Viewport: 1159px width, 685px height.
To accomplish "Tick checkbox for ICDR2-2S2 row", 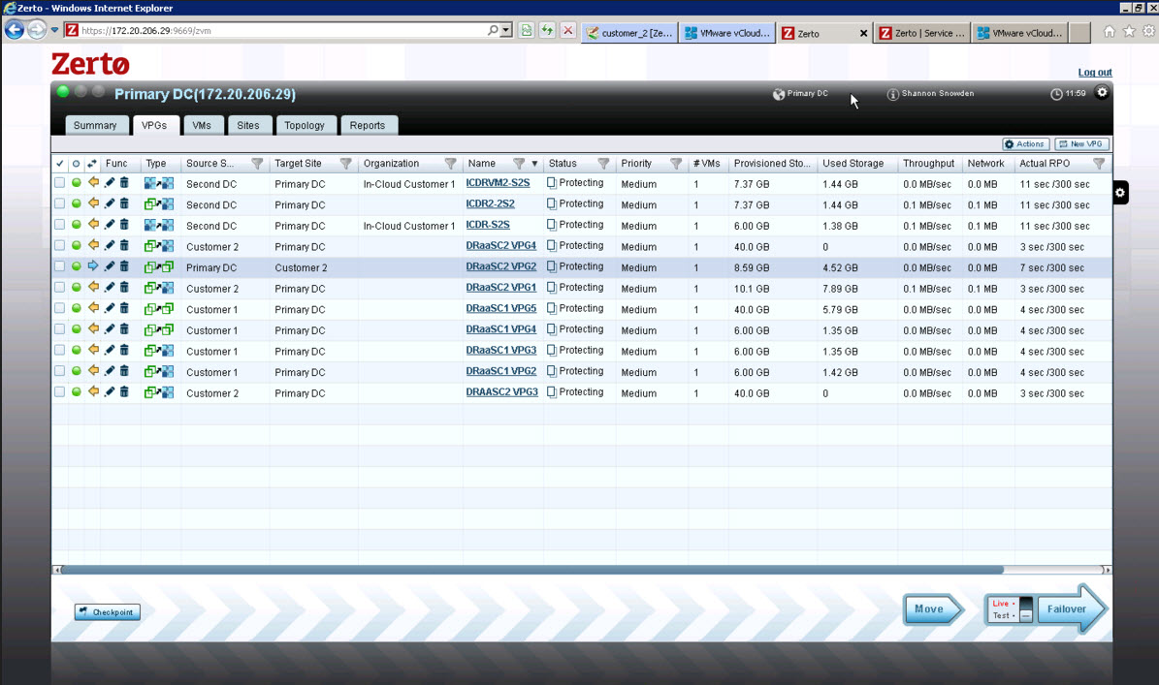I will pos(59,203).
